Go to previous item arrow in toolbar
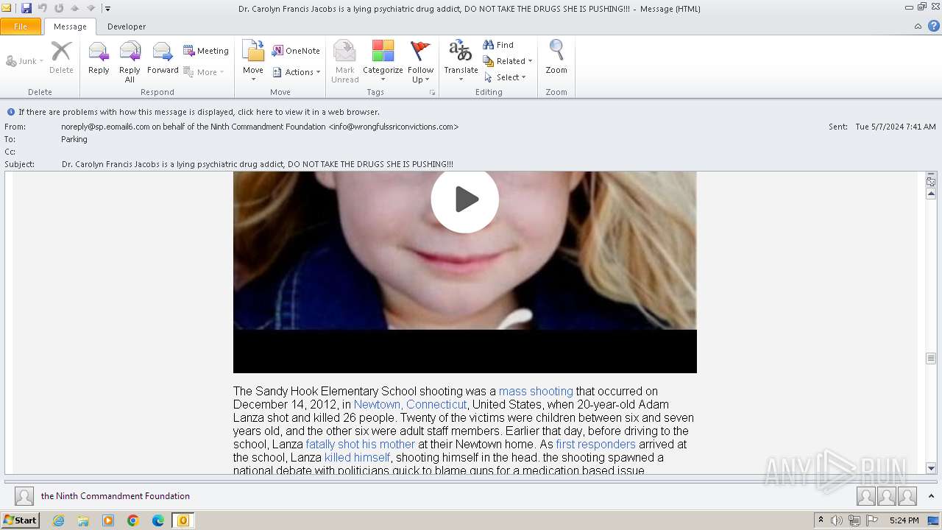 pyautogui.click(x=75, y=8)
